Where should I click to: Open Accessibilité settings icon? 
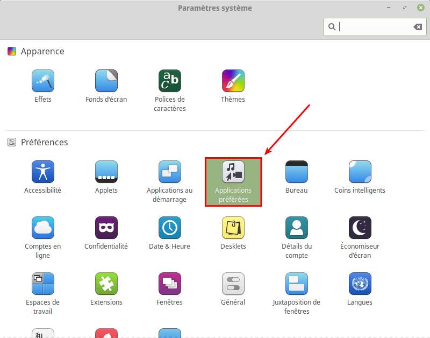pos(43,172)
